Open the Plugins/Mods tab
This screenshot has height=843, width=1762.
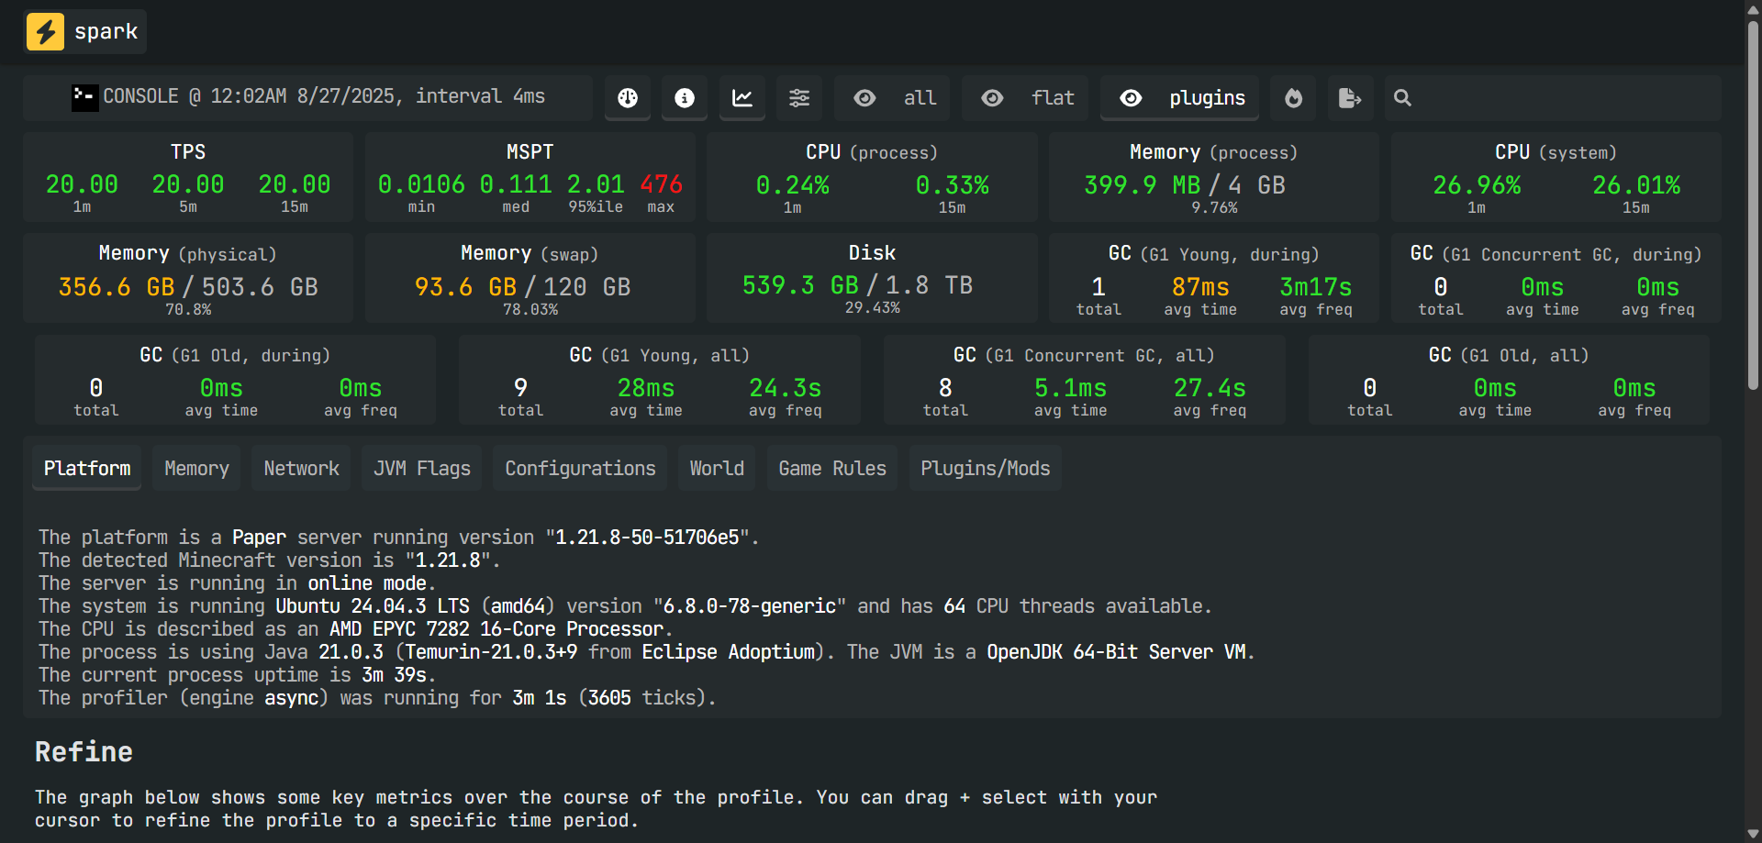click(x=986, y=469)
